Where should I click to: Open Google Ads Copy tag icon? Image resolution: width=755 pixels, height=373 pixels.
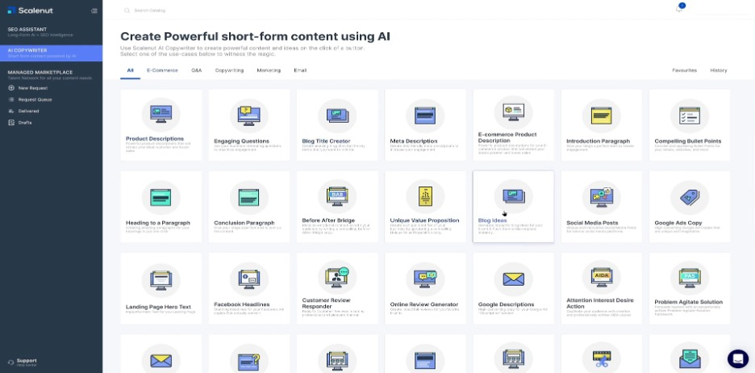click(x=690, y=197)
